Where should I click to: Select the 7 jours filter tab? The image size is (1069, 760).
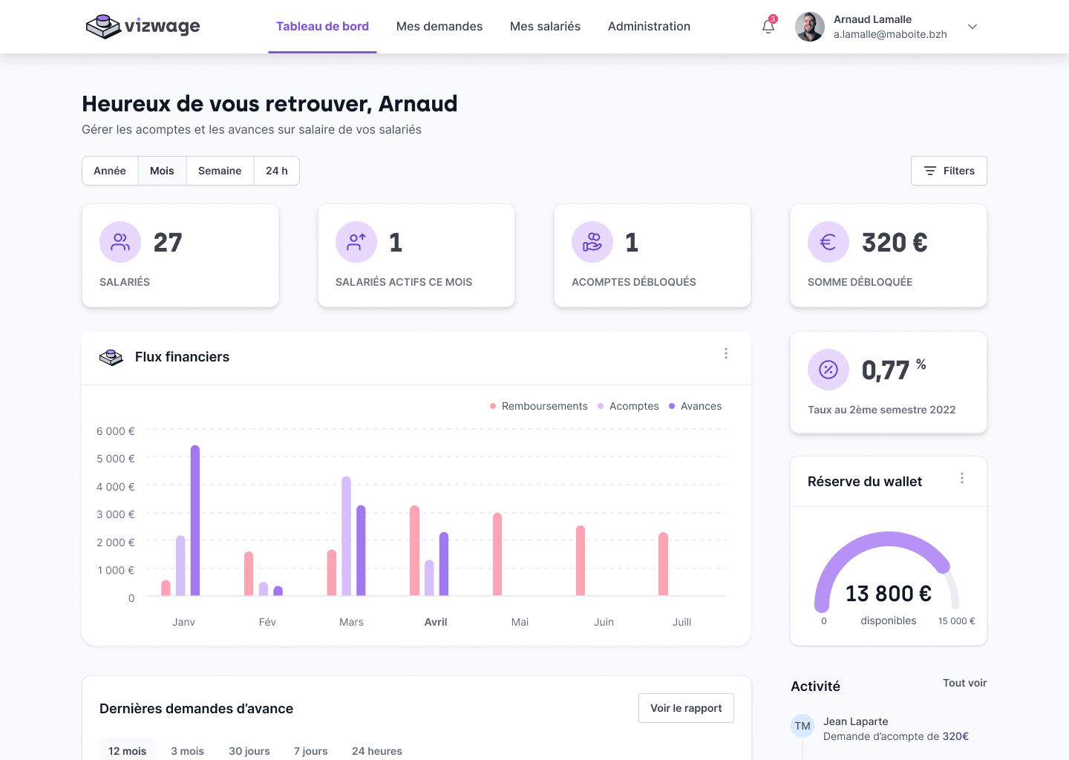[x=310, y=750]
